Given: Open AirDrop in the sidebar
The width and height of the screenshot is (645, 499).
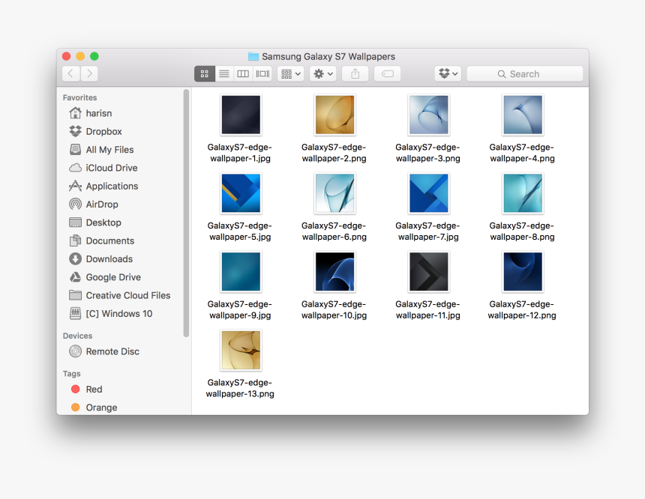Looking at the screenshot, I should pyautogui.click(x=101, y=205).
